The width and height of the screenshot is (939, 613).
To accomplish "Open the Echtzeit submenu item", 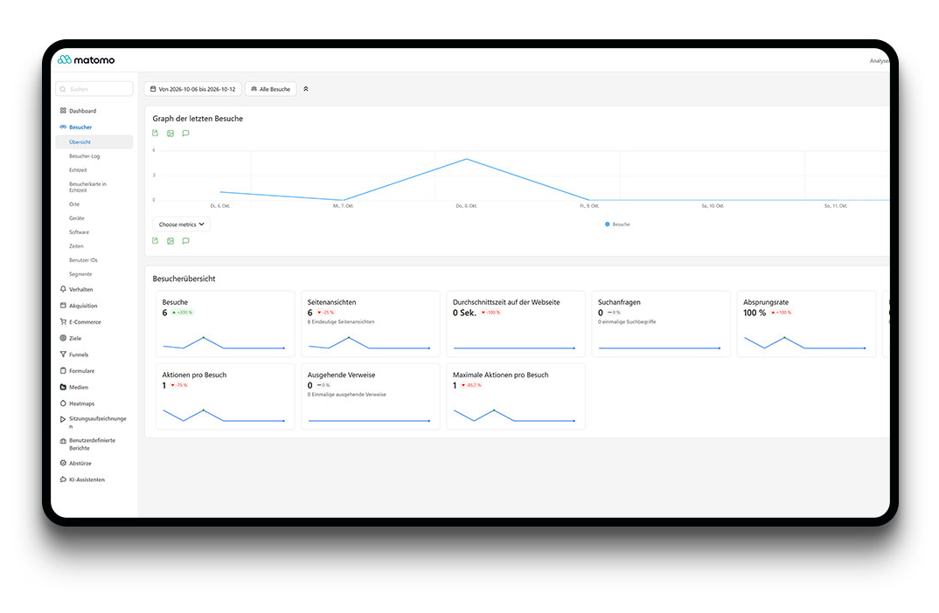I will 78,170.
